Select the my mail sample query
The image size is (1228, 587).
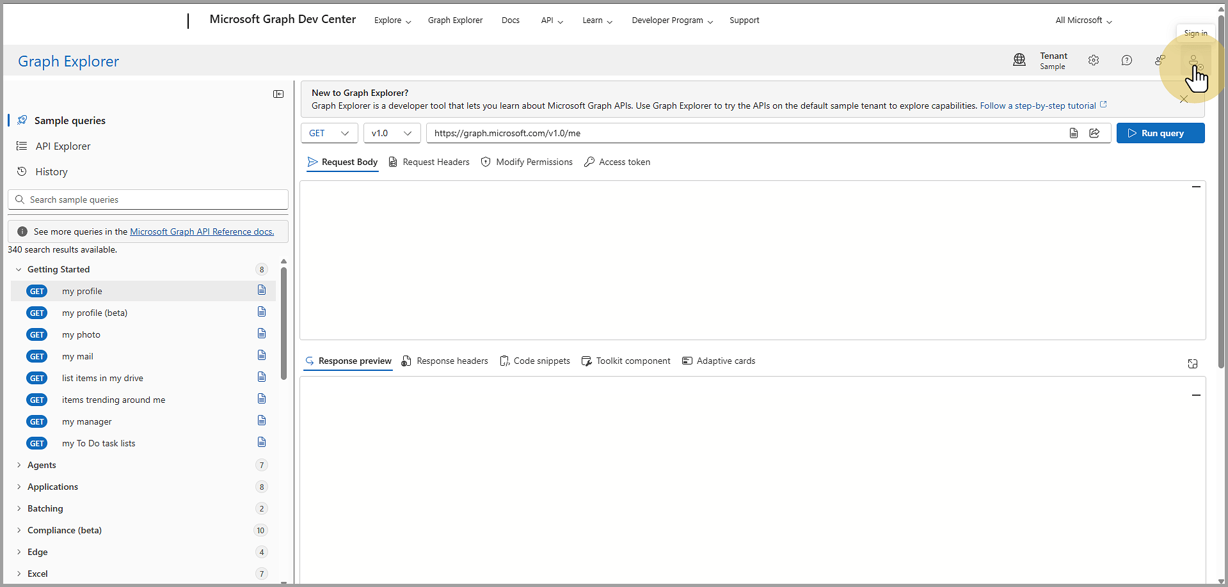tap(77, 356)
